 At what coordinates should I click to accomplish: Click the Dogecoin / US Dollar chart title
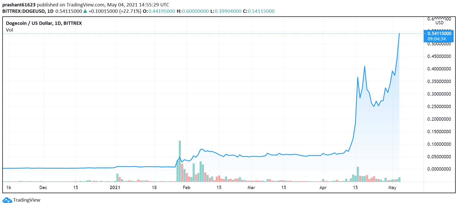(x=44, y=23)
